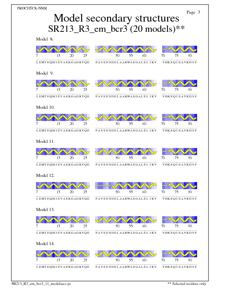
Task: Click Model 8's first helix diagram
Action: tap(63, 49)
